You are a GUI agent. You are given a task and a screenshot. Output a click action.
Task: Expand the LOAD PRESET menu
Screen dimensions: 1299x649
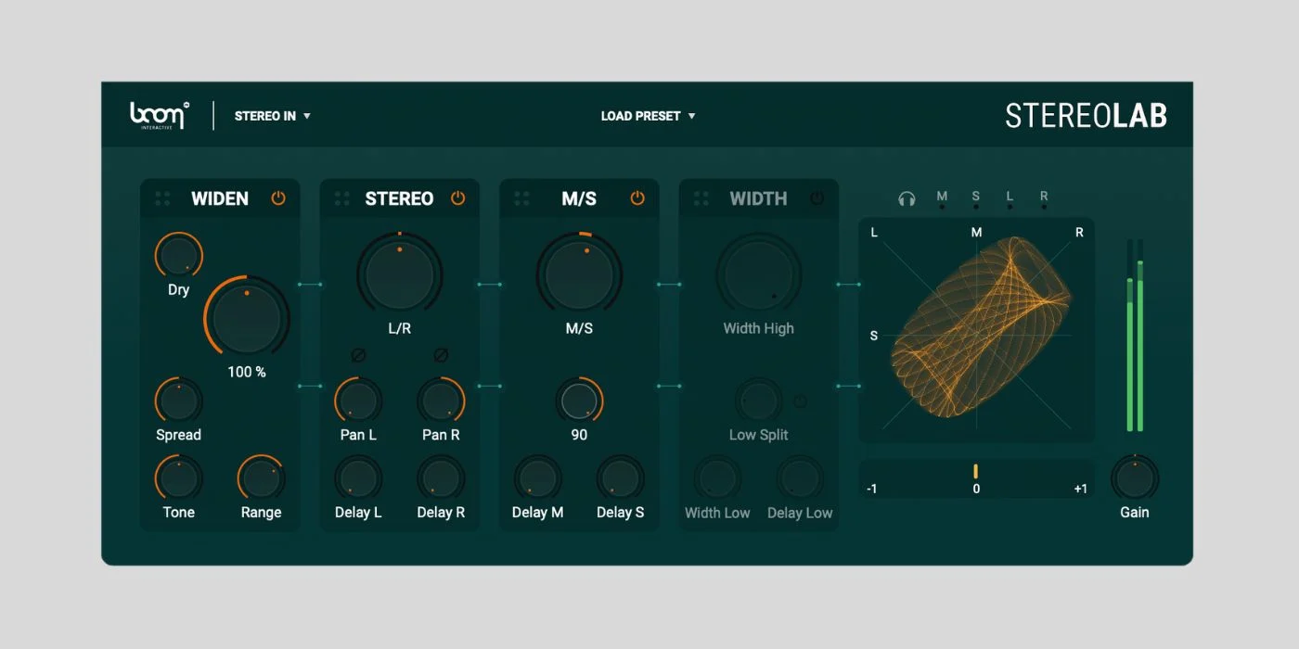coord(648,116)
